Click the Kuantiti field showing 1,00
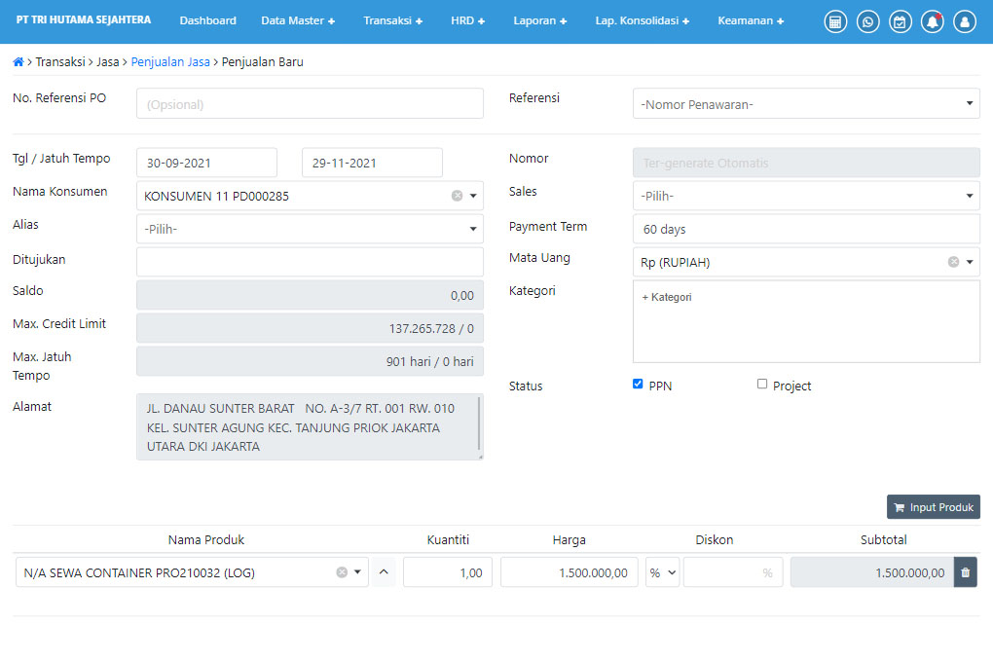 click(448, 572)
